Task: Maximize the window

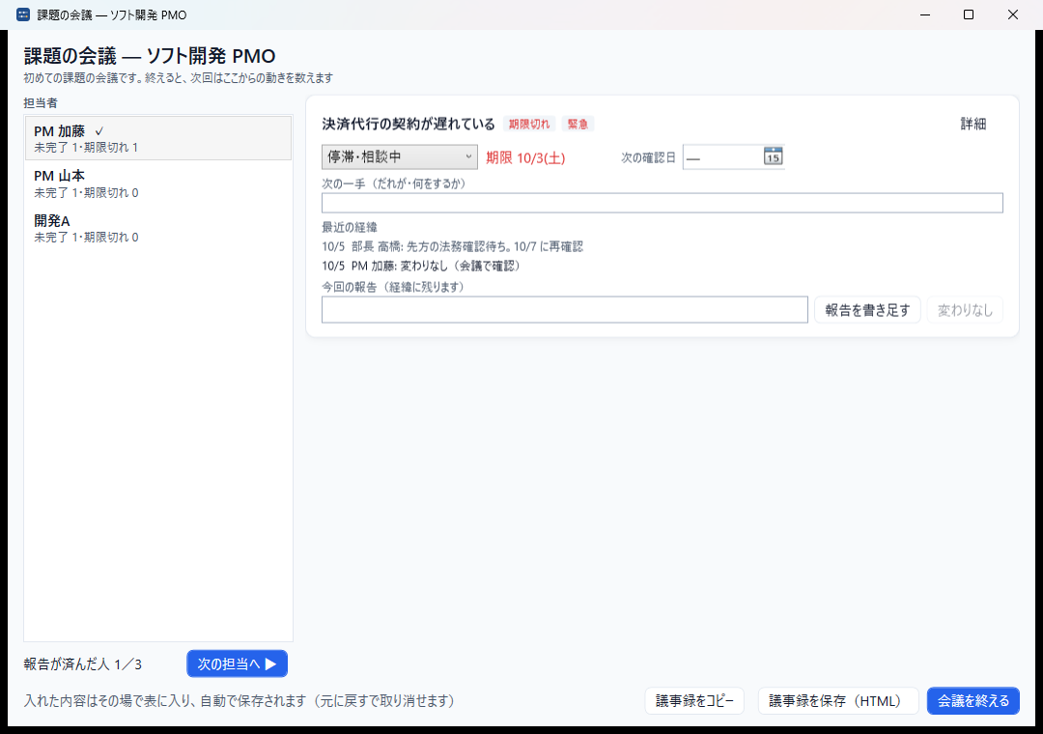Action: pos(969,14)
